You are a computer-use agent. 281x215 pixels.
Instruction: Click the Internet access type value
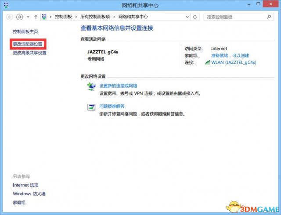tap(219, 49)
